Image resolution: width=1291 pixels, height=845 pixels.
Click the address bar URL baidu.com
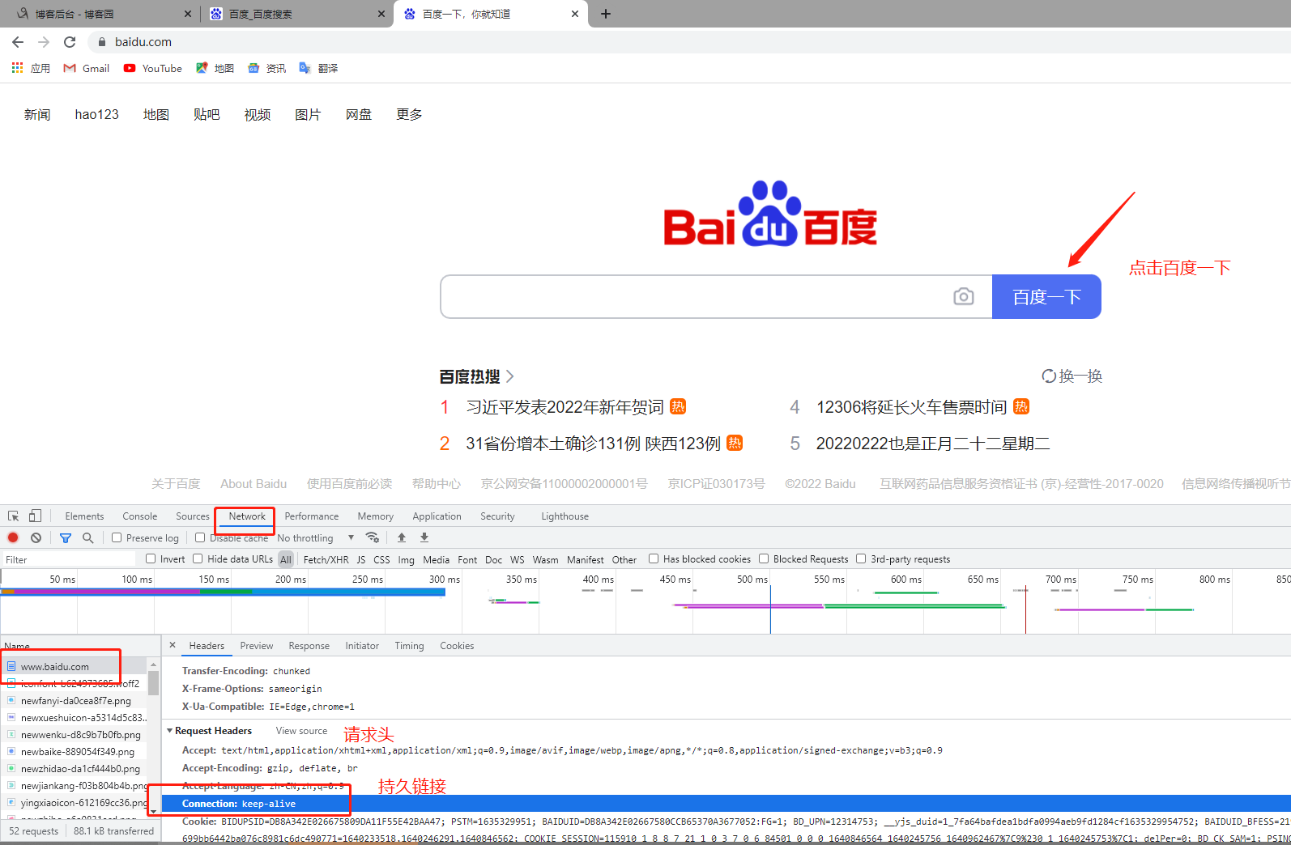click(x=143, y=42)
